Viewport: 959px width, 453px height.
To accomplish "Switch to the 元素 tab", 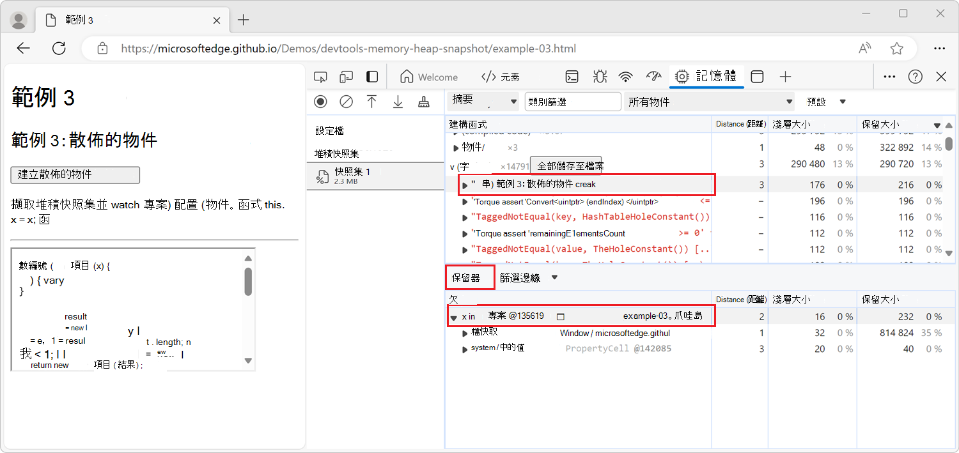I will (x=500, y=77).
